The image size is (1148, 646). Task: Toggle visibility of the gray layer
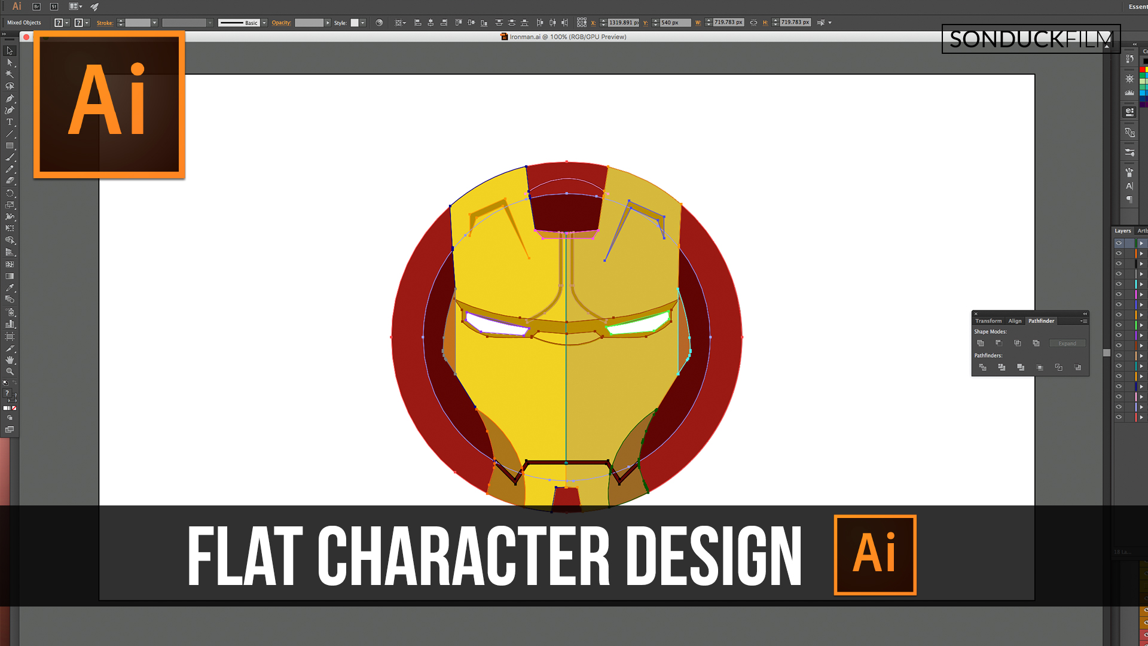coord(1119,274)
